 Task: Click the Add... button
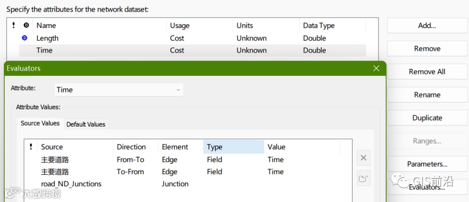click(426, 26)
